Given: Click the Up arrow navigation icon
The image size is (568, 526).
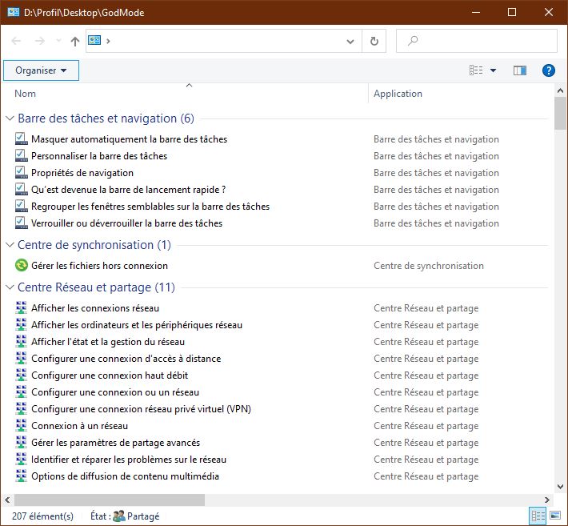Looking at the screenshot, I should click(75, 41).
